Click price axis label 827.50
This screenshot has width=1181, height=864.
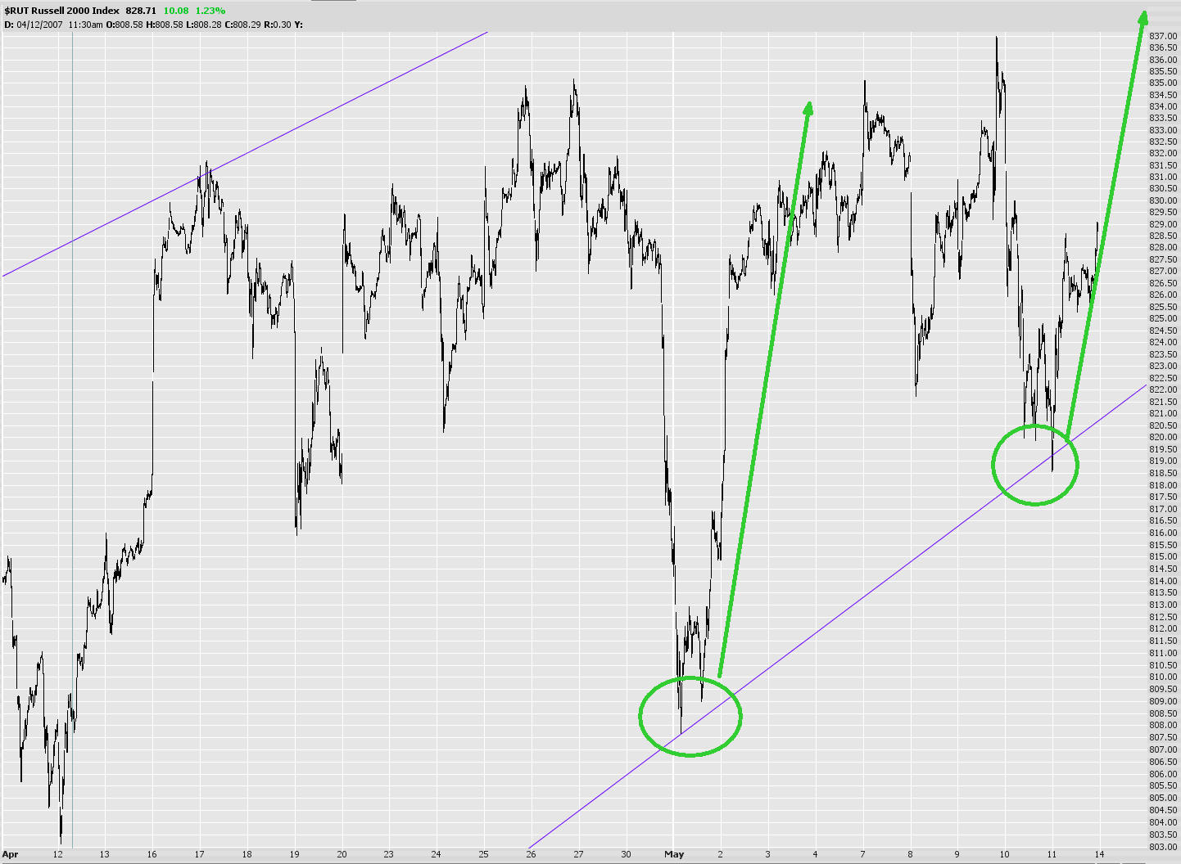pyautogui.click(x=1163, y=260)
